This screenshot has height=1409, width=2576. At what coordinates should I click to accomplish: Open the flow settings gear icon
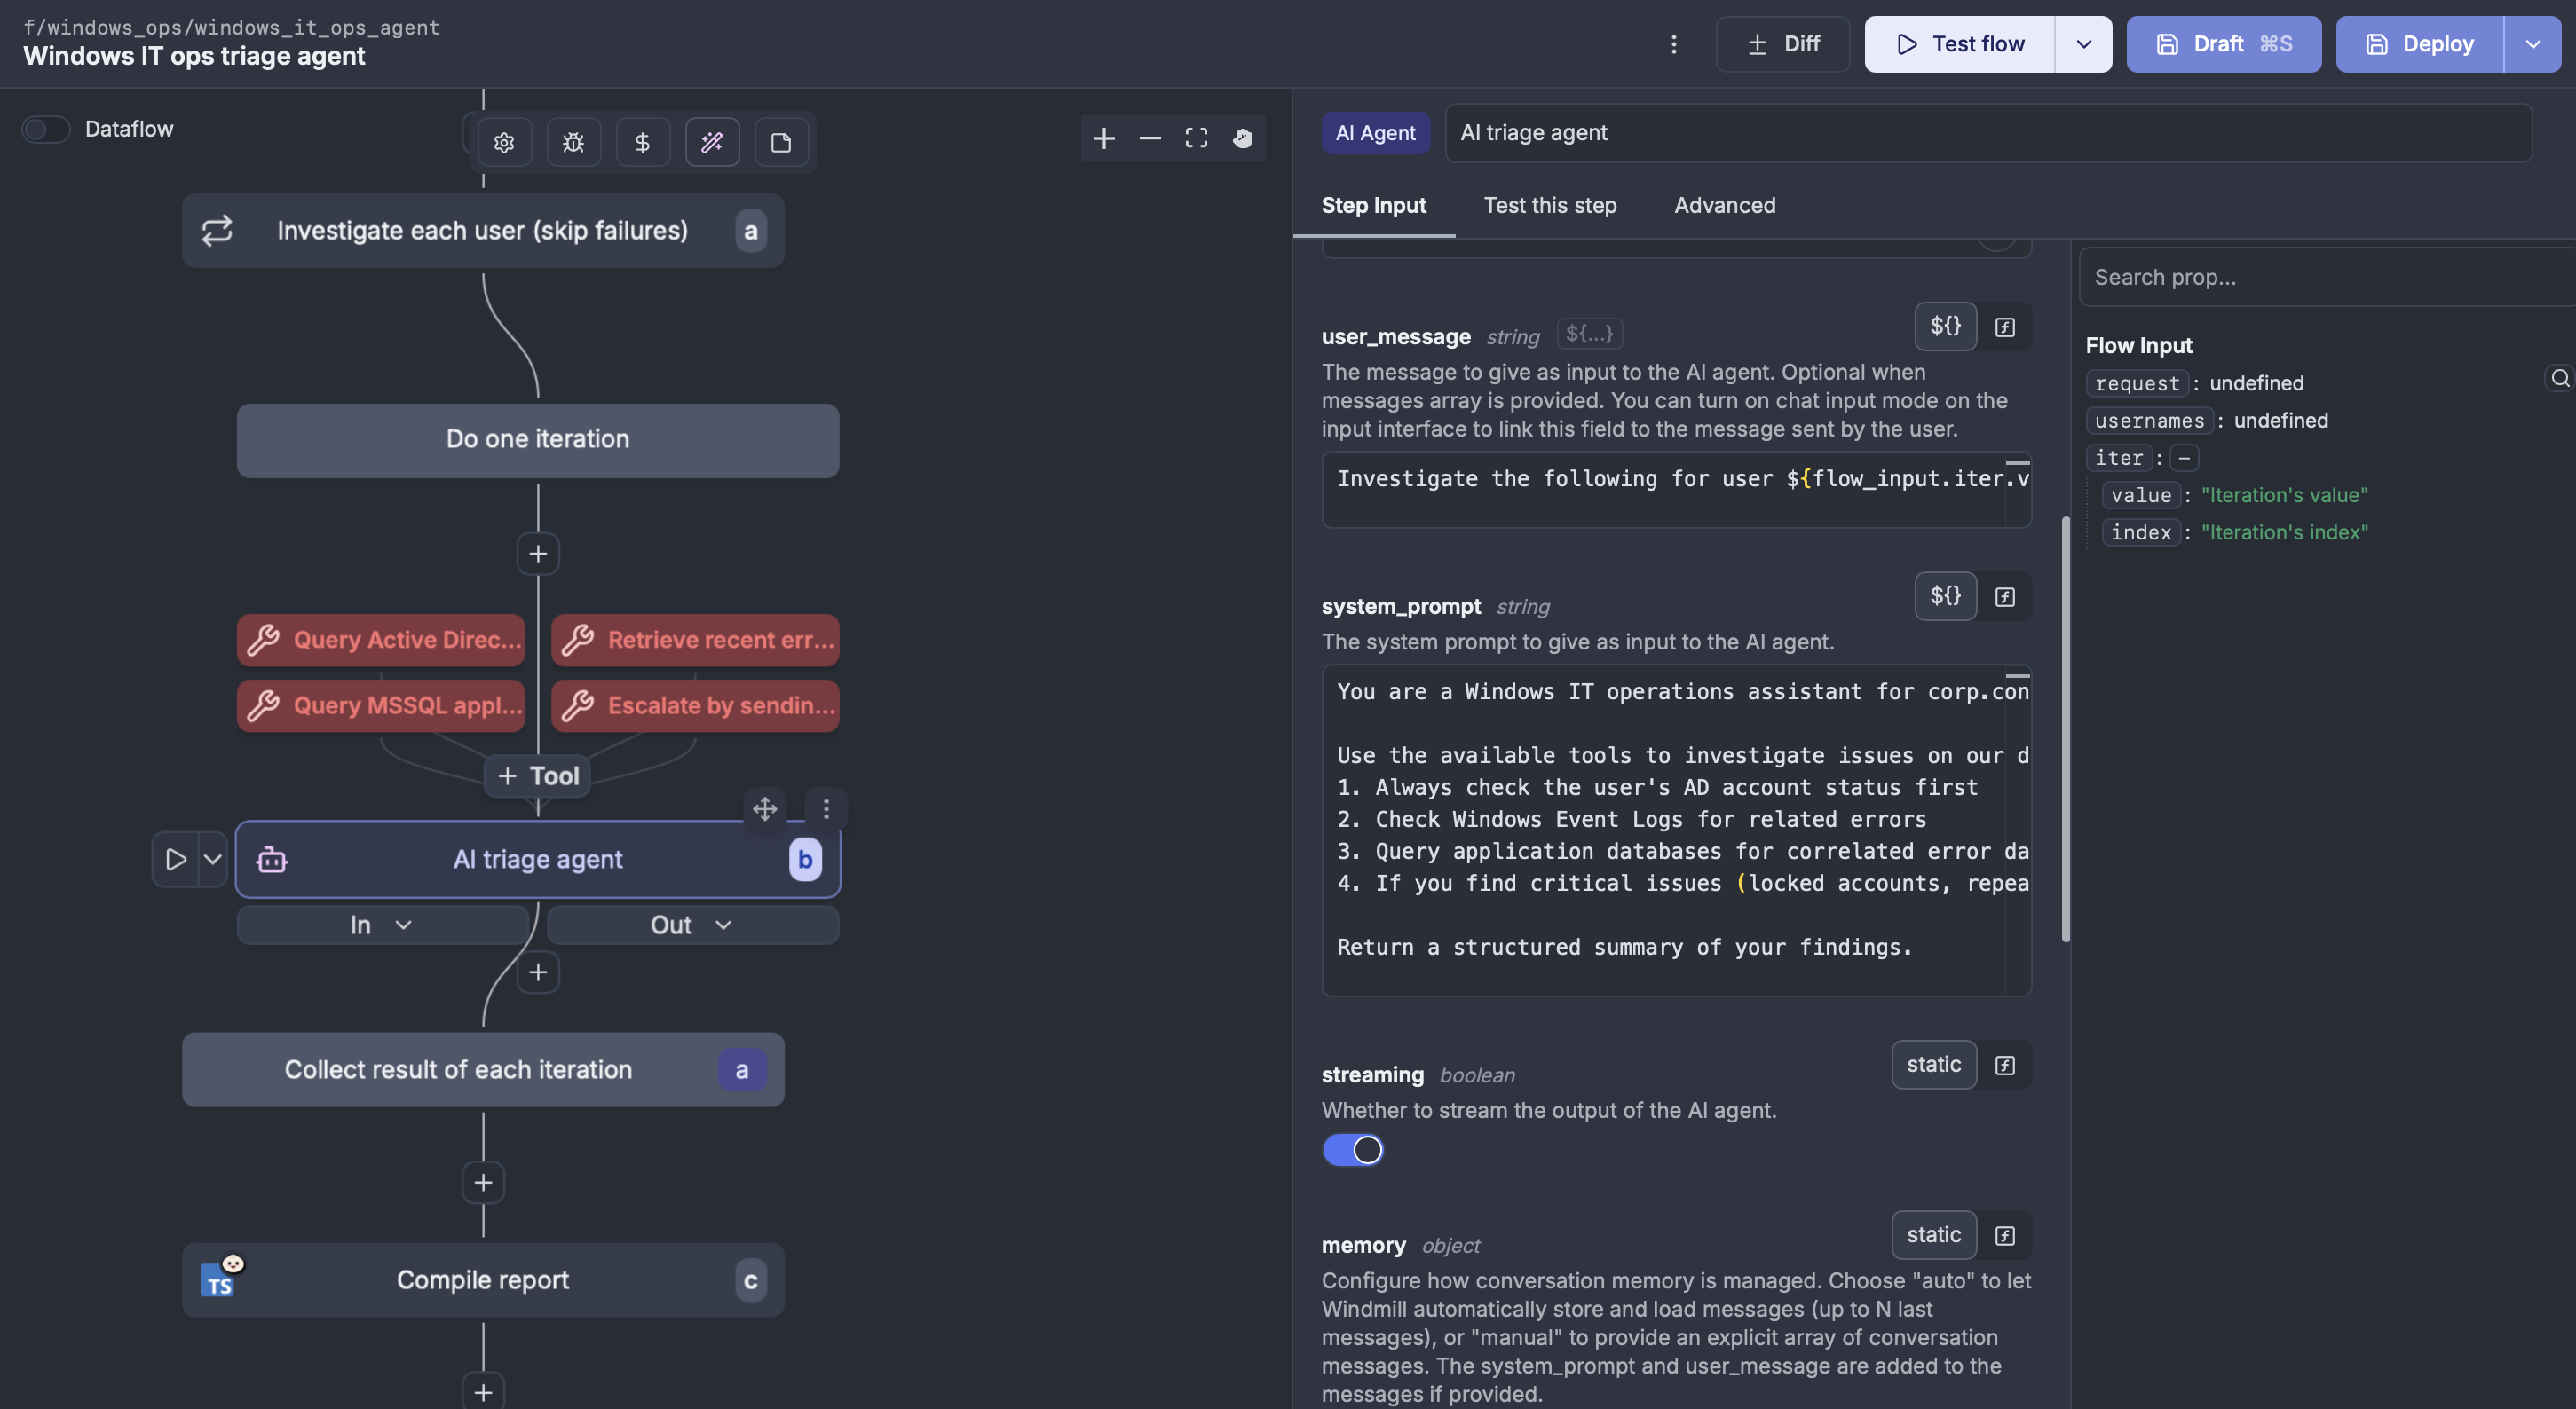[x=504, y=142]
